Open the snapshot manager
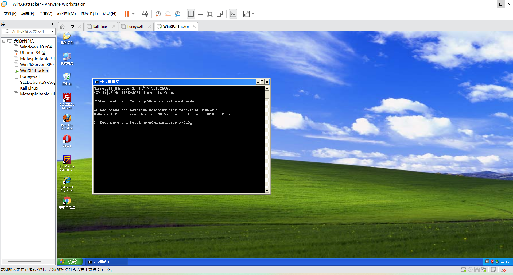Viewport: 513px width, 275px height. click(178, 14)
